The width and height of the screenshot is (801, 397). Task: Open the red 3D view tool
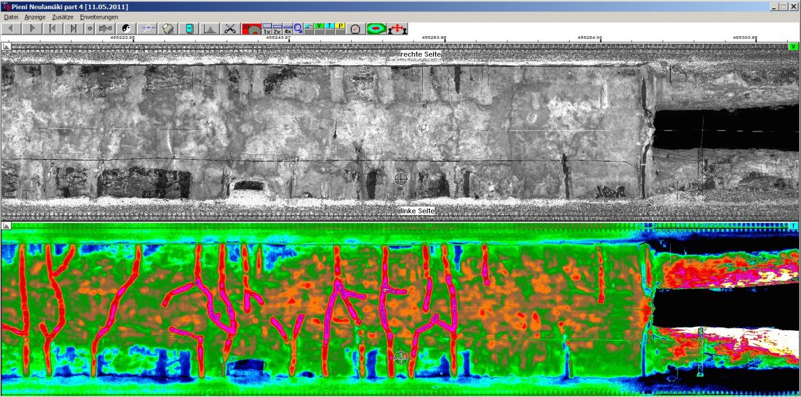(x=251, y=29)
